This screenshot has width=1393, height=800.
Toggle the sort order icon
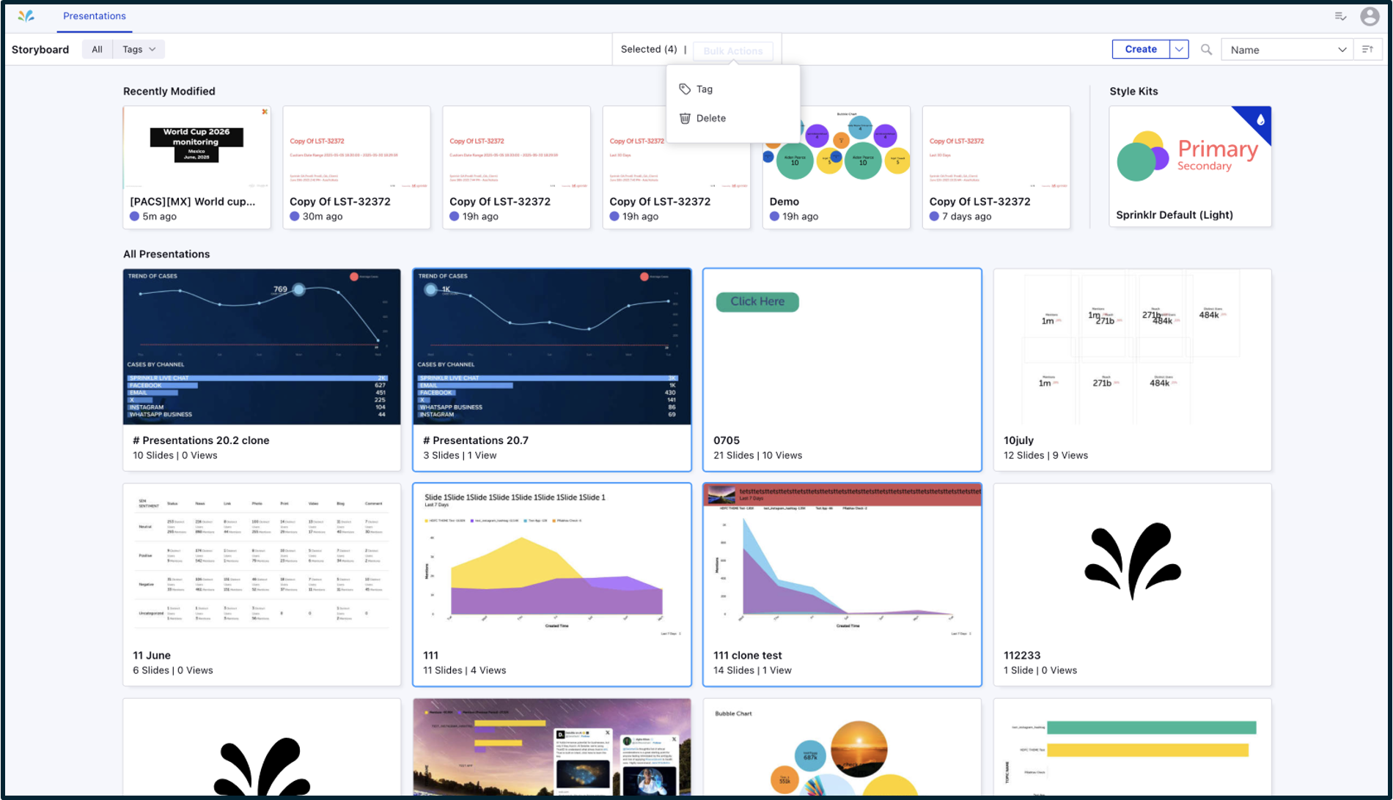1367,49
